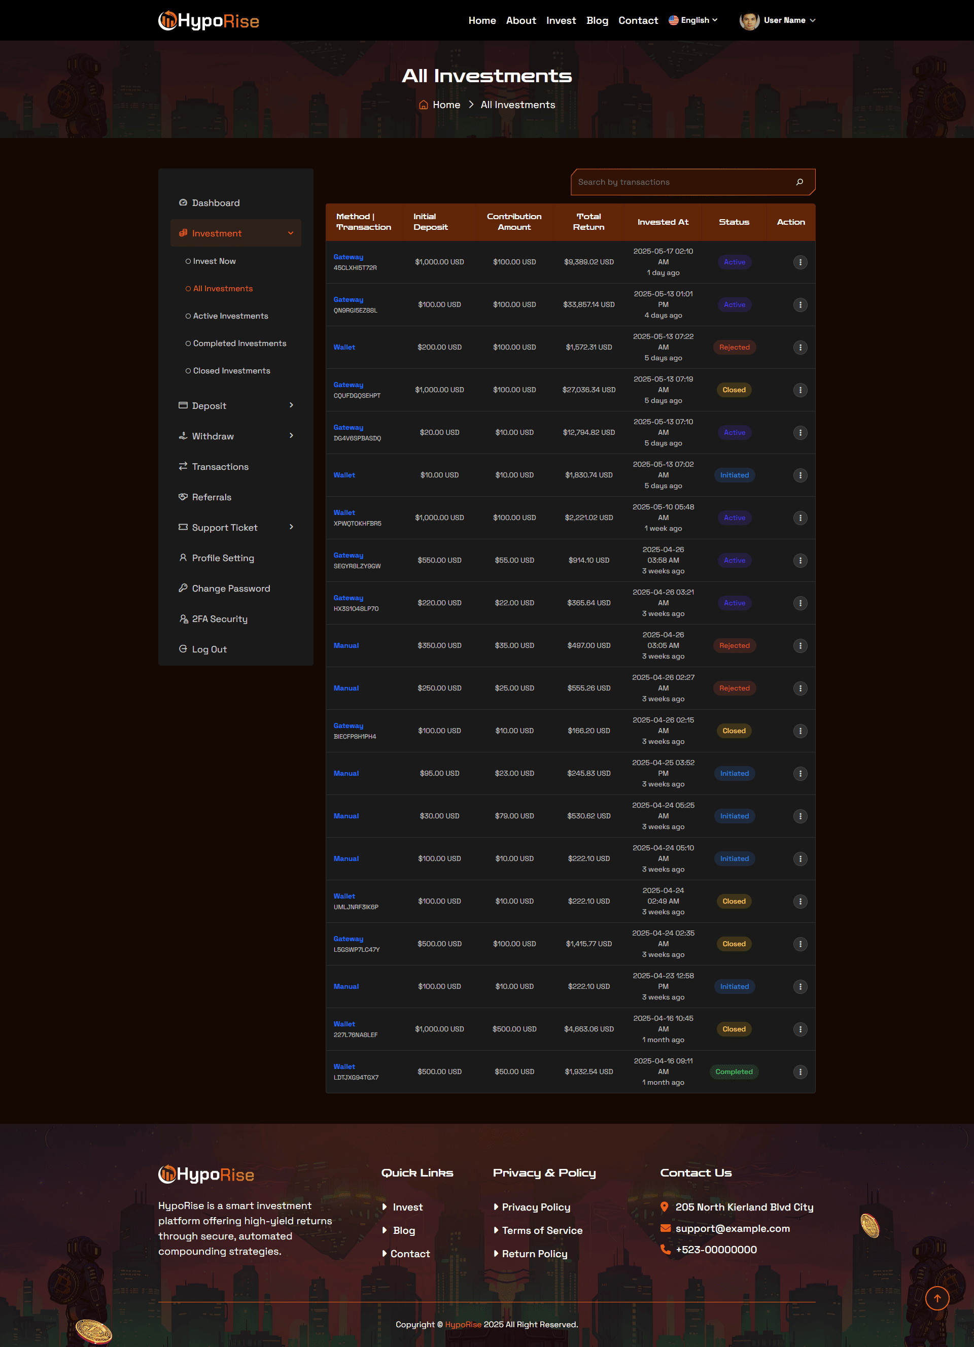Open action menu for SEGYR8LZY9GW row
The width and height of the screenshot is (974, 1347).
tap(800, 561)
